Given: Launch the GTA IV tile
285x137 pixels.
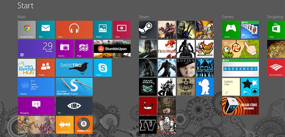Looking at the screenshot, I should click(148, 125).
